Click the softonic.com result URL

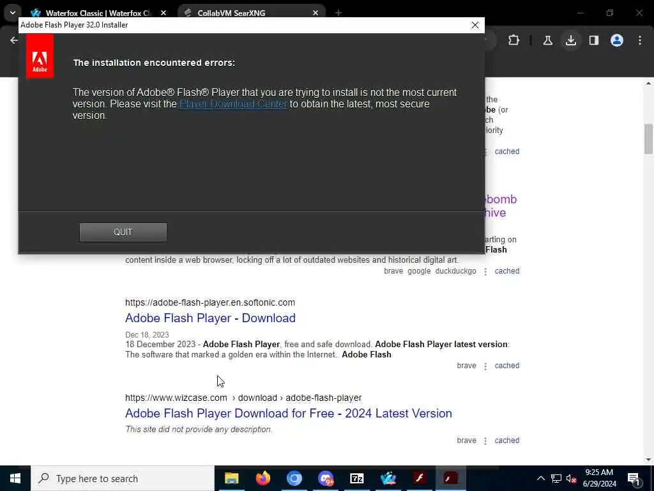pyautogui.click(x=209, y=302)
